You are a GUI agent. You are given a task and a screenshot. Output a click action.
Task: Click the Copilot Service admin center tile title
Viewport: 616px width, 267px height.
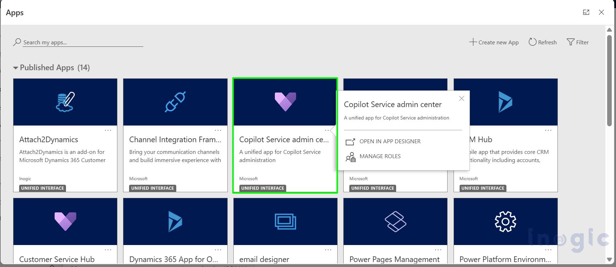coord(284,140)
